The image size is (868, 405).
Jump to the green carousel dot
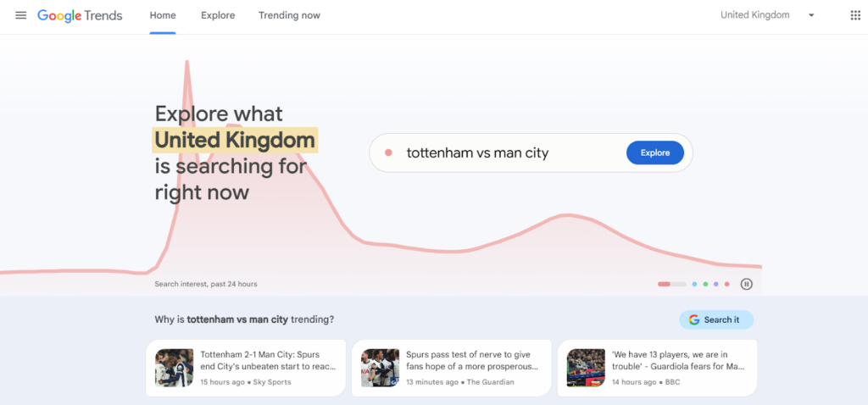click(705, 284)
